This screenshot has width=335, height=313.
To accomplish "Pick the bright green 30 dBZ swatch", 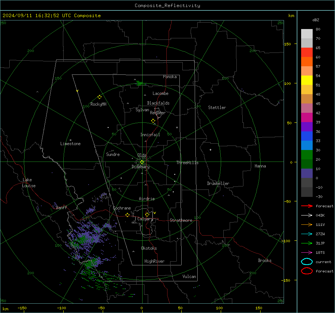I will click(x=307, y=154).
